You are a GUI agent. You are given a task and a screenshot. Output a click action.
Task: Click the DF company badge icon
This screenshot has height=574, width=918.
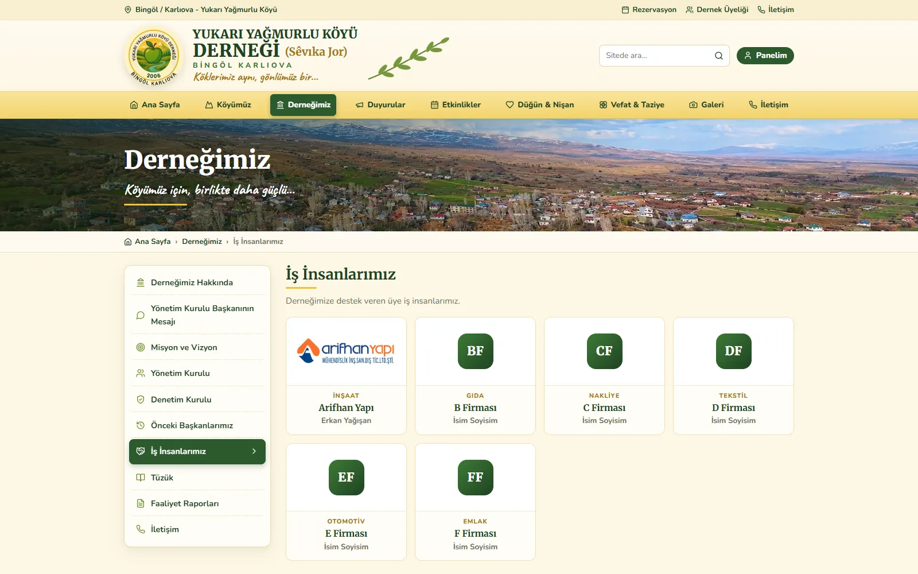[x=733, y=351]
